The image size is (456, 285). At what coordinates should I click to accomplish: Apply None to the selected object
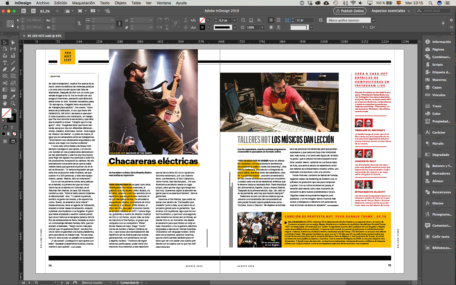pos(14,134)
